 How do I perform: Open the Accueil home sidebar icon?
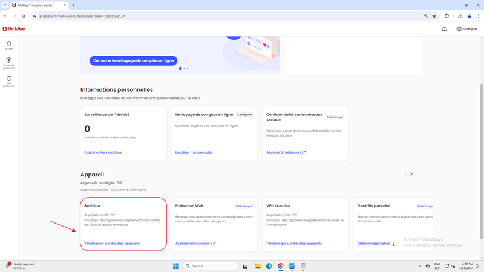[x=9, y=45]
